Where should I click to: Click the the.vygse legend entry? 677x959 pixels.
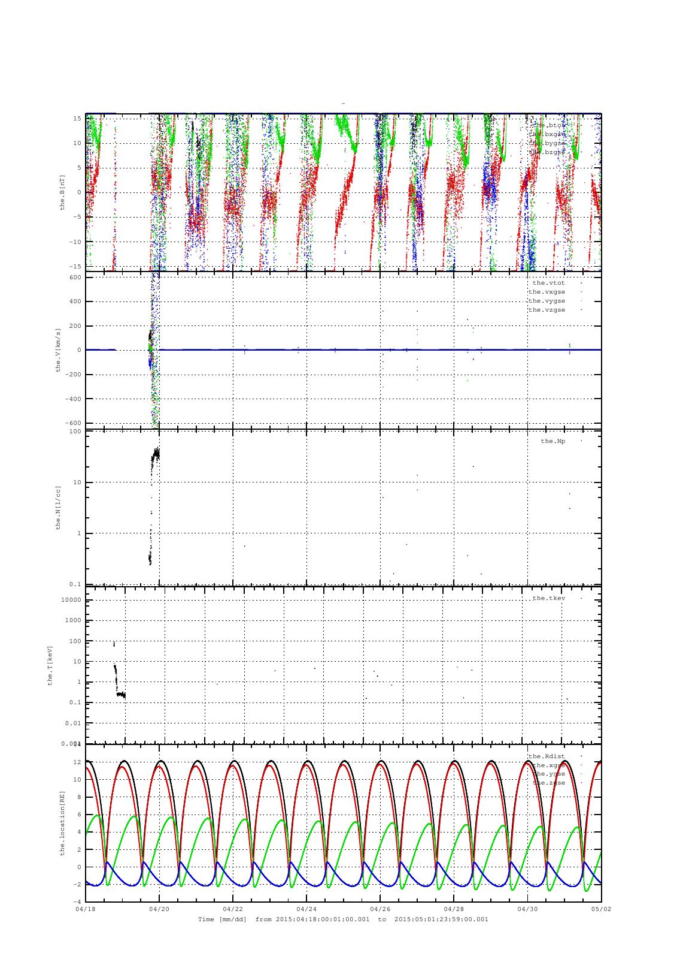[x=547, y=301]
